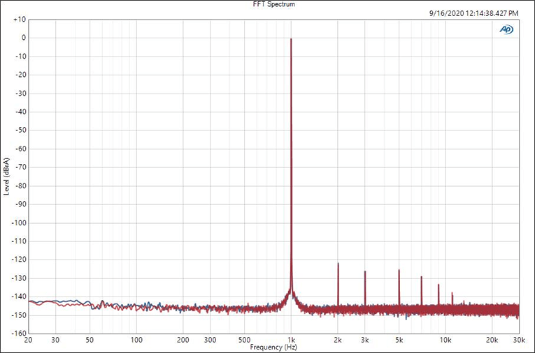Click the 30k x-axis tick label
This screenshot has height=353, width=535.
(x=518, y=340)
